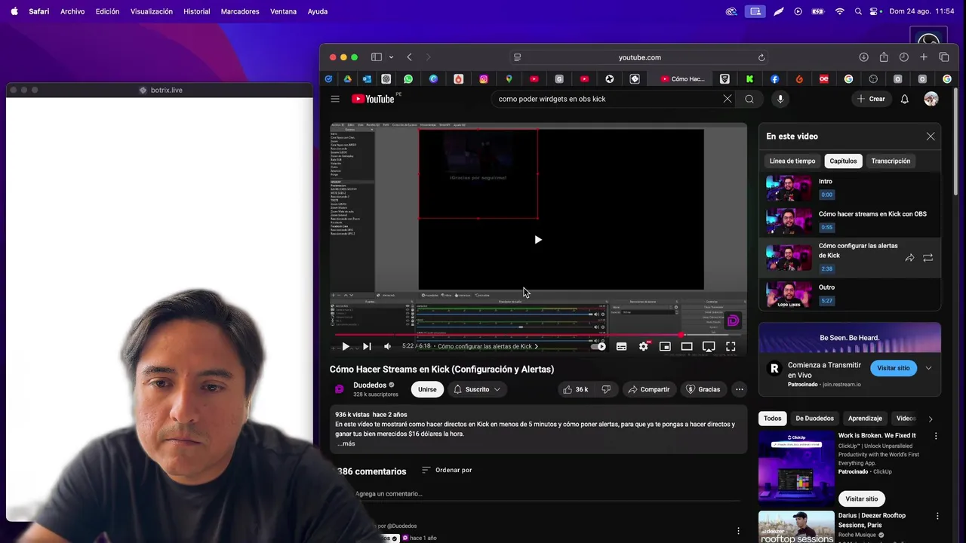Go back in Safari

pyautogui.click(x=409, y=57)
